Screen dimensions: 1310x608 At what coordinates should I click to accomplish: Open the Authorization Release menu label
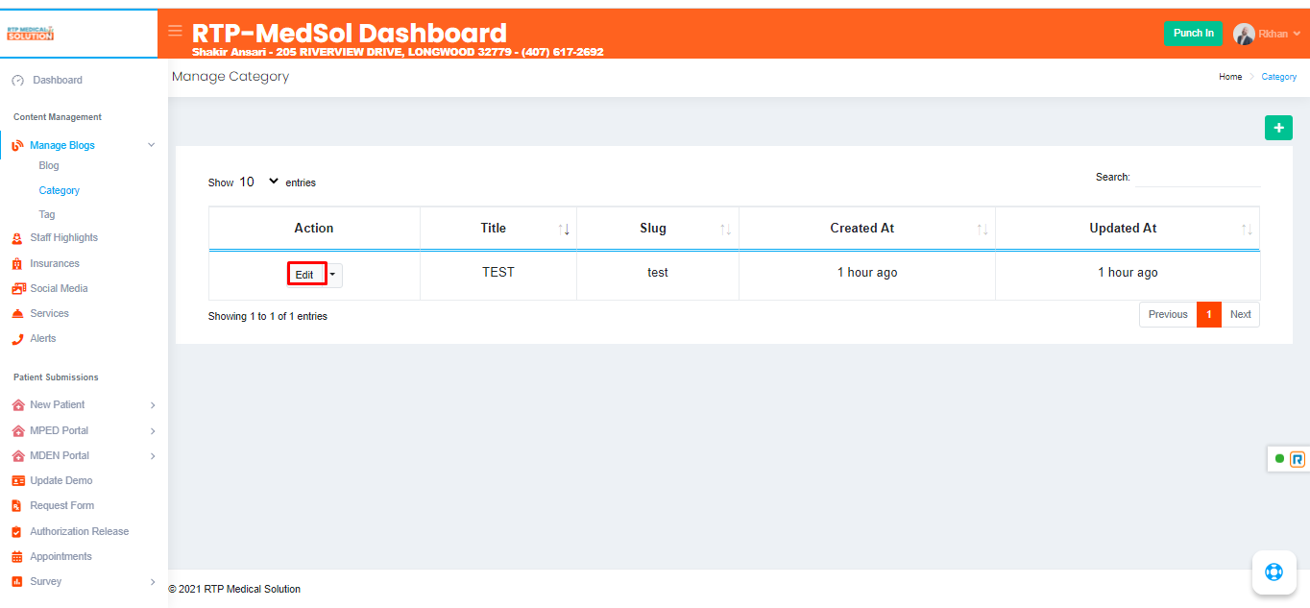[80, 532]
